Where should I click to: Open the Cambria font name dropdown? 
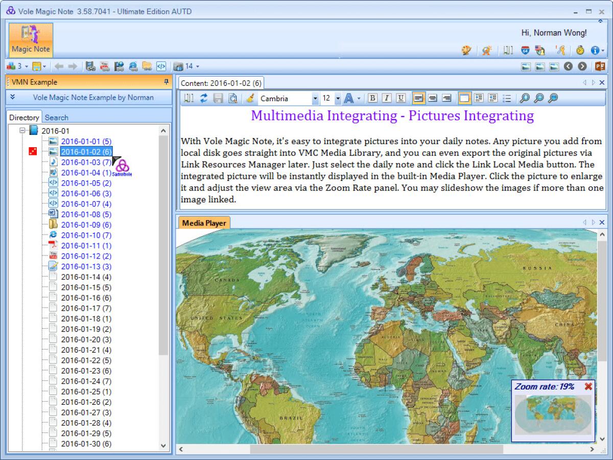[315, 99]
